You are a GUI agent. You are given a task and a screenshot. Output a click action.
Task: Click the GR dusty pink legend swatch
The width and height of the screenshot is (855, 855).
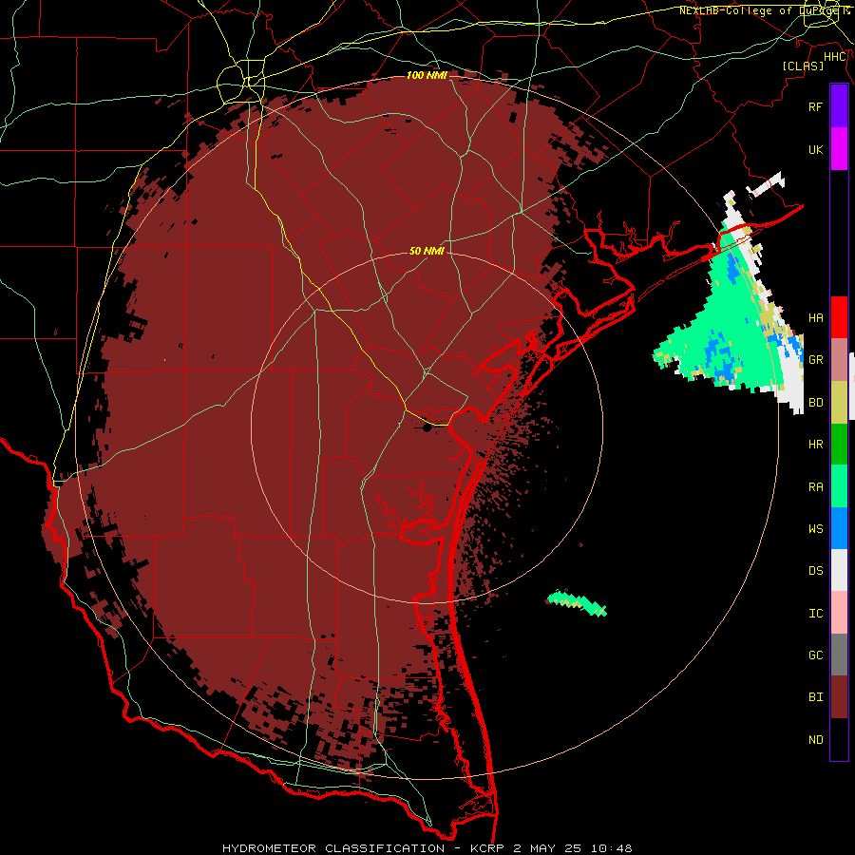click(839, 360)
